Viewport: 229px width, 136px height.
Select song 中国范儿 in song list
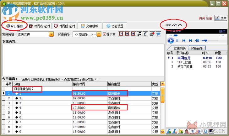pos(197,58)
